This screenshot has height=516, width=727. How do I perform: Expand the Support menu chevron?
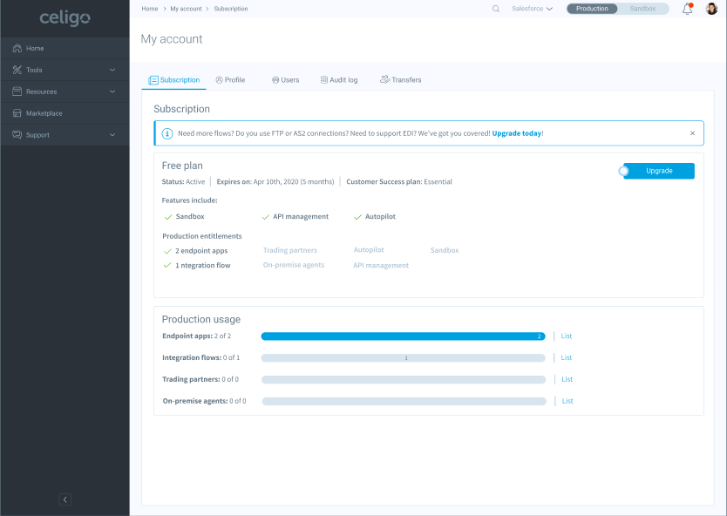[112, 135]
